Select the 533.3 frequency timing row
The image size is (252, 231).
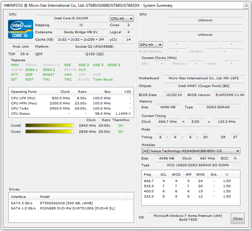(x=191, y=186)
